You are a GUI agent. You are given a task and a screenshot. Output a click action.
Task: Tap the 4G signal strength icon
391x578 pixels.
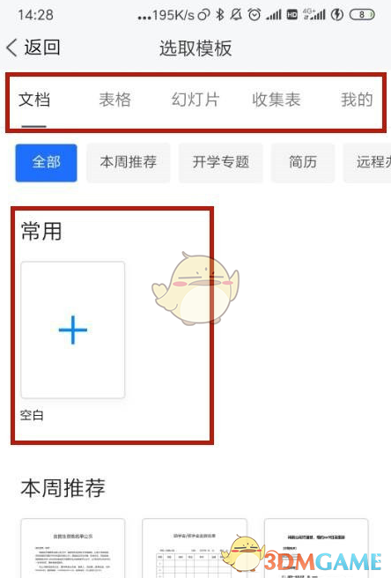314,15
